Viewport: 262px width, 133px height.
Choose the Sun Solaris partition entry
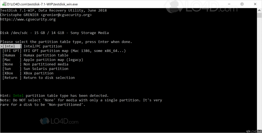point(35,69)
